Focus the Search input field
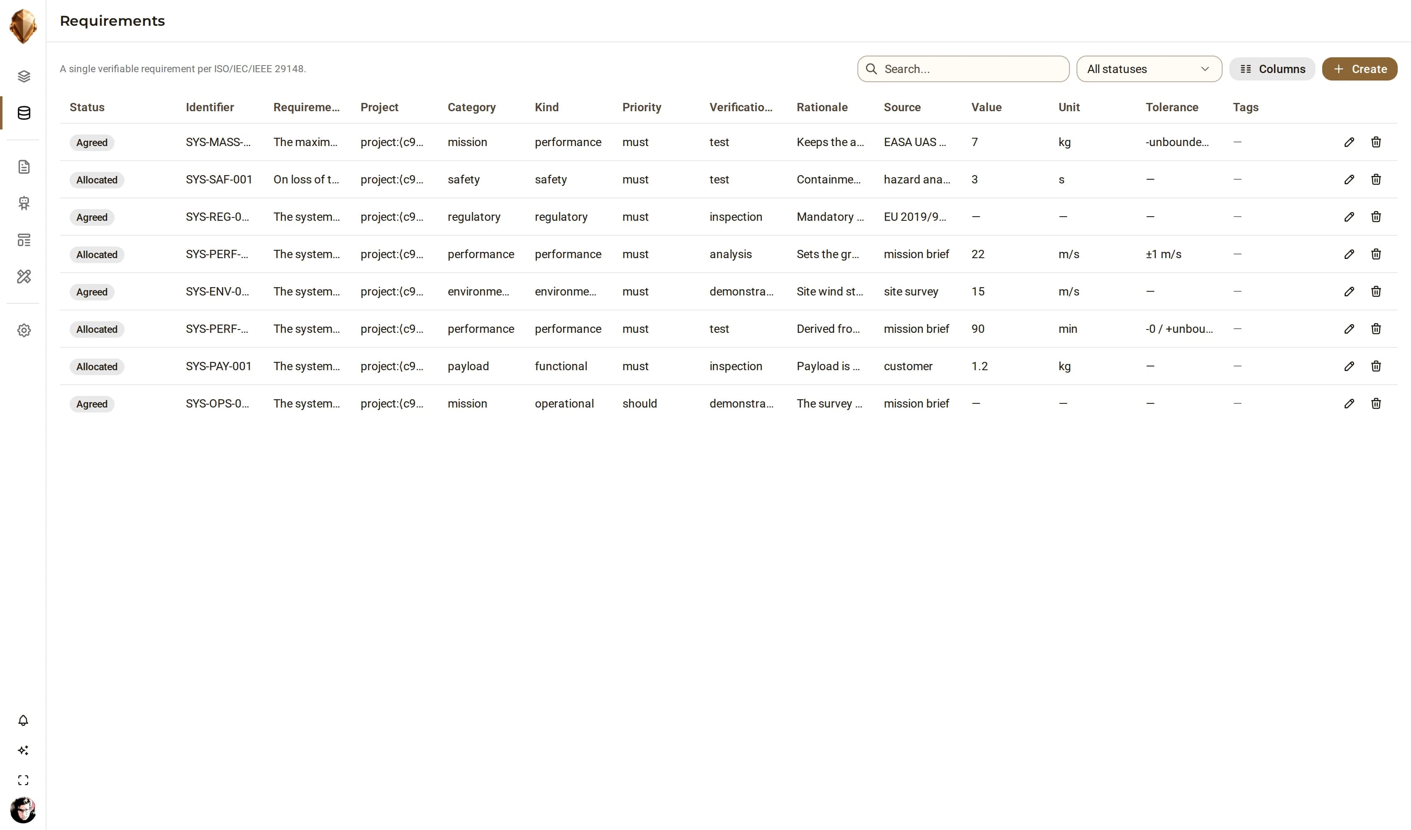This screenshot has width=1411, height=830. click(963, 69)
